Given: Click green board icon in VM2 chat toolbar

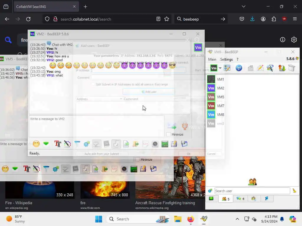Looking at the screenshot, I should tap(165, 144).
